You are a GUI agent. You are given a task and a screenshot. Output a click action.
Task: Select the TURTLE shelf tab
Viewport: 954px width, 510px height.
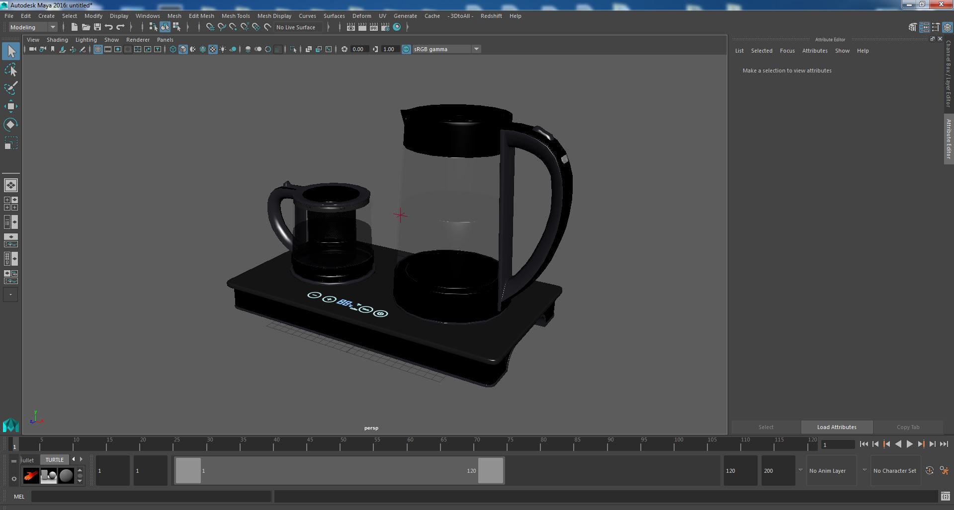[55, 460]
